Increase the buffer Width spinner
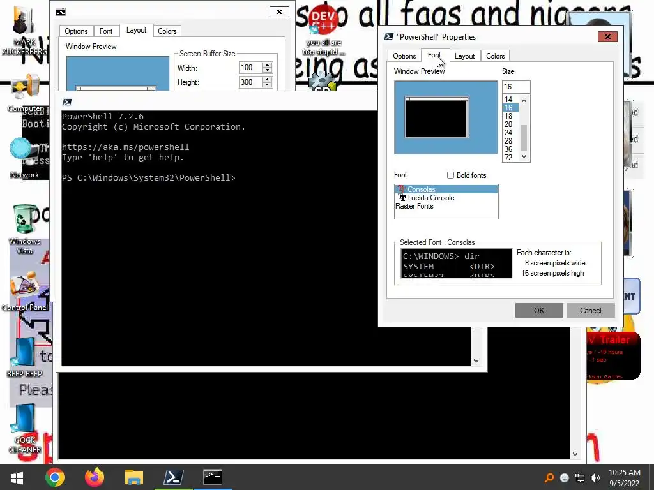This screenshot has width=654, height=490. click(x=268, y=64)
